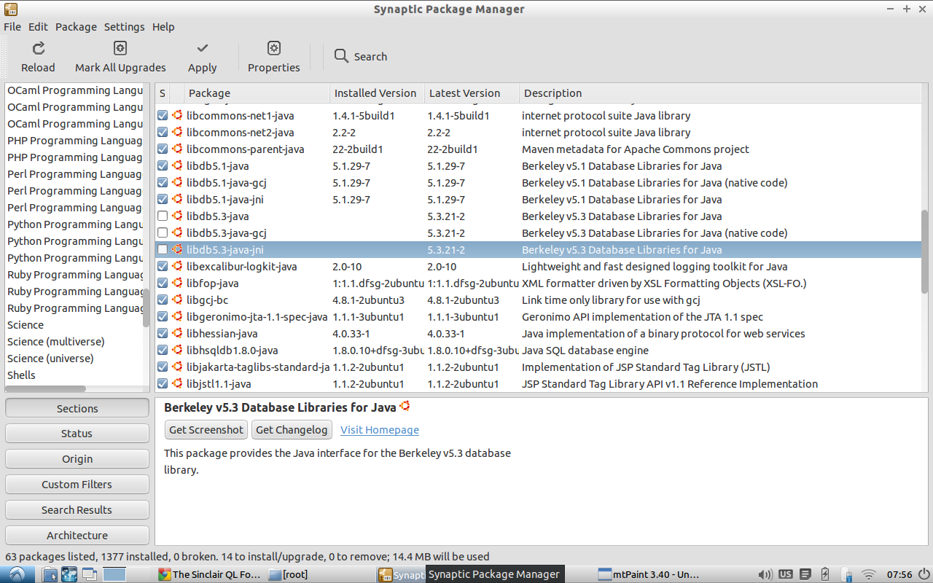Mark the highlighted libdb5.3-java-jni checkbox
This screenshot has height=583, width=933.
pyautogui.click(x=163, y=249)
